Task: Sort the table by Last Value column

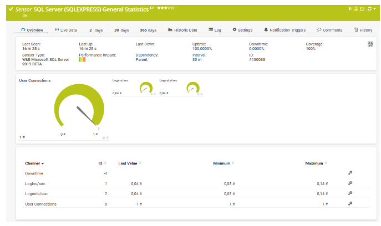Action: click(x=130, y=163)
